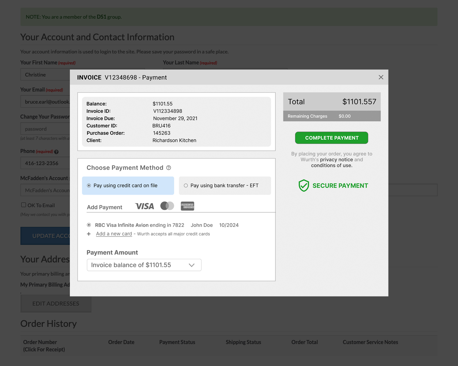This screenshot has height=366, width=458.
Task: Click the Invoice Due date November 29, 2021
Action: point(175,118)
